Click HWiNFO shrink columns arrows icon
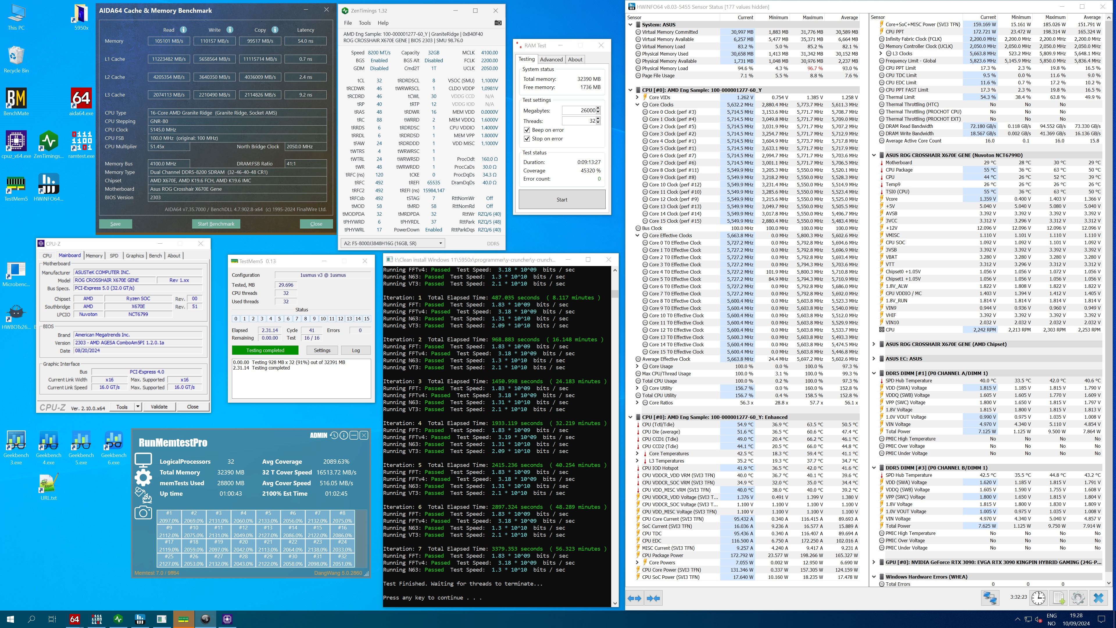Image resolution: width=1116 pixels, height=628 pixels. [x=653, y=599]
